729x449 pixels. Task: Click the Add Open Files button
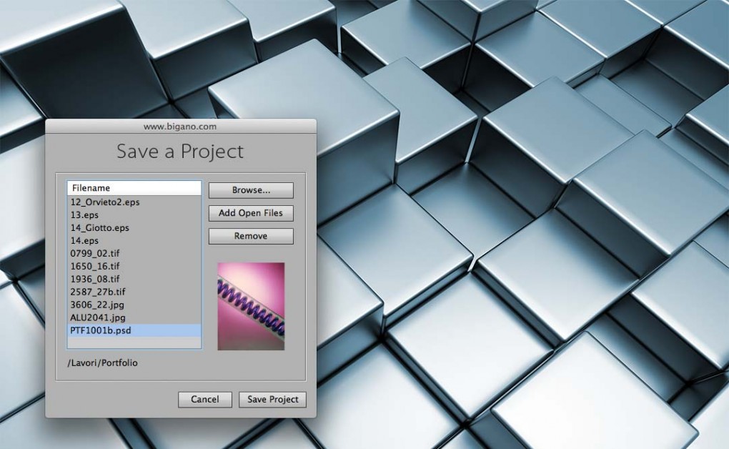point(250,213)
